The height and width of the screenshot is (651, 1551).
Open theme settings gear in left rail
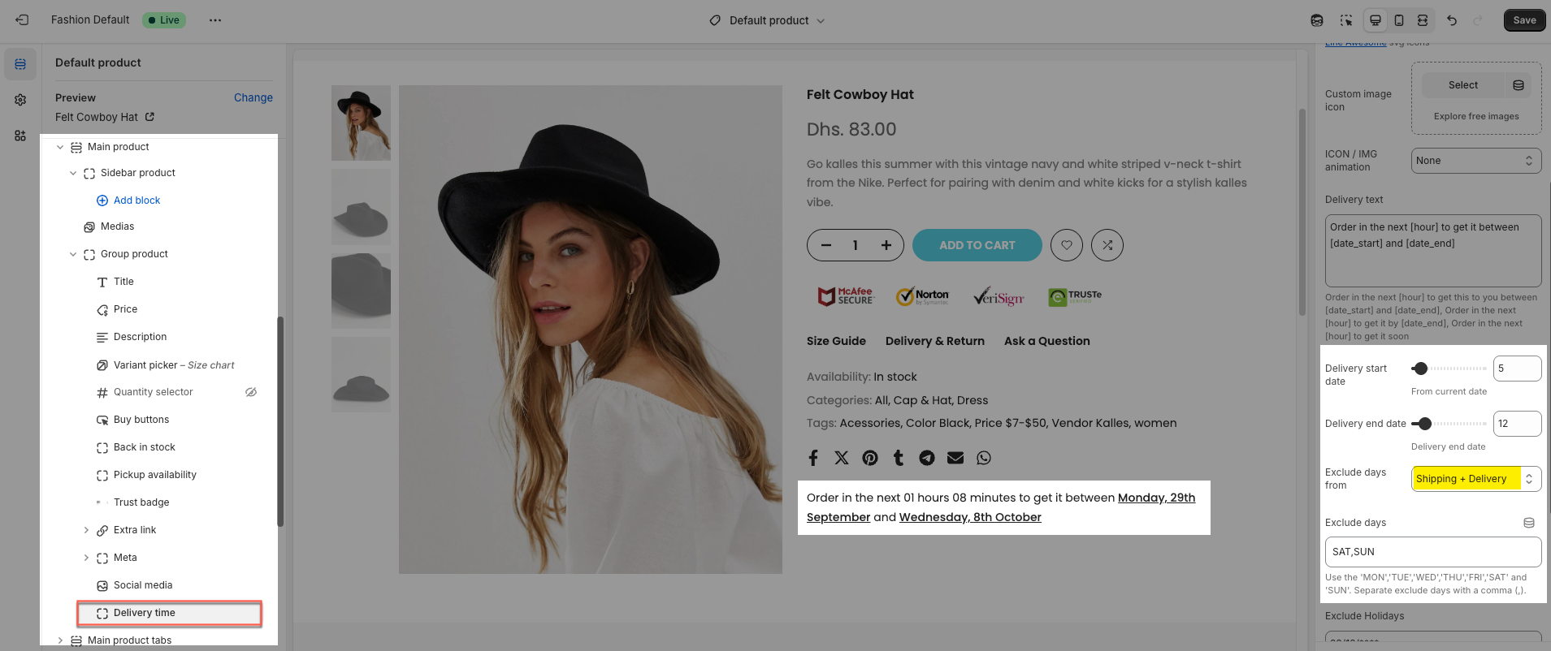20,100
